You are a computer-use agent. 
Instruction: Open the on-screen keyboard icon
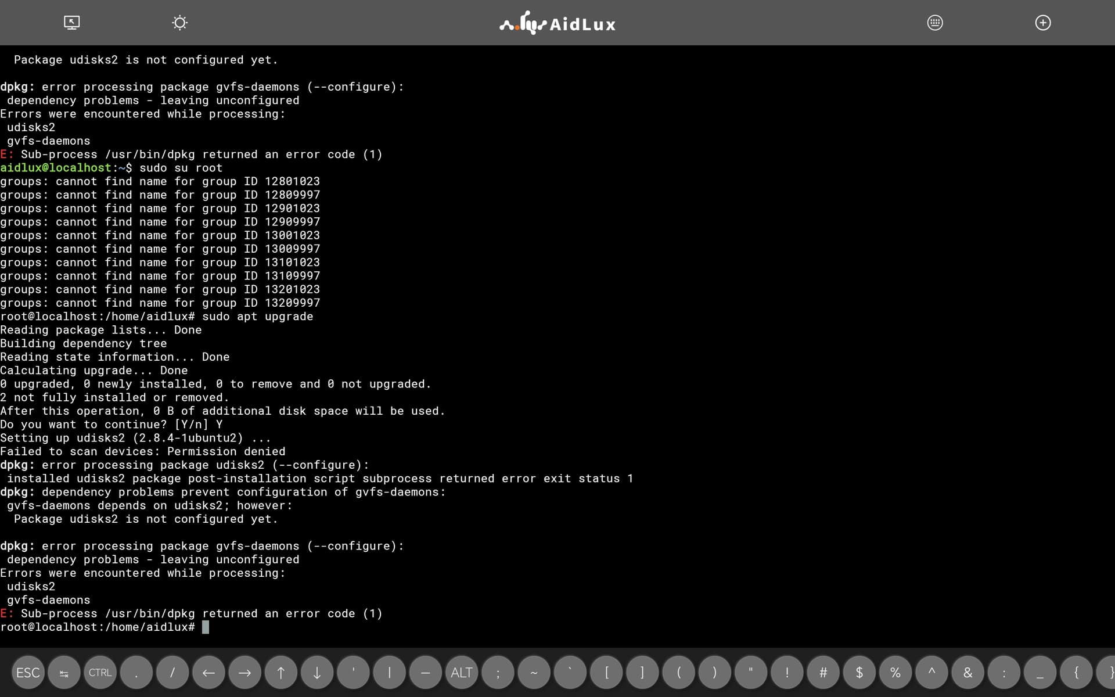[935, 23]
